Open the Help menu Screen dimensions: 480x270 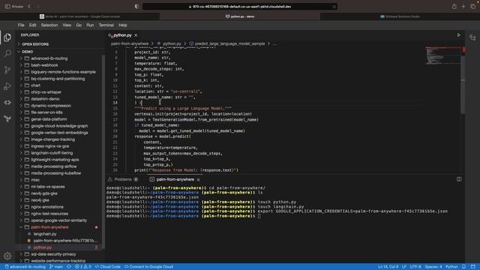pos(123,25)
